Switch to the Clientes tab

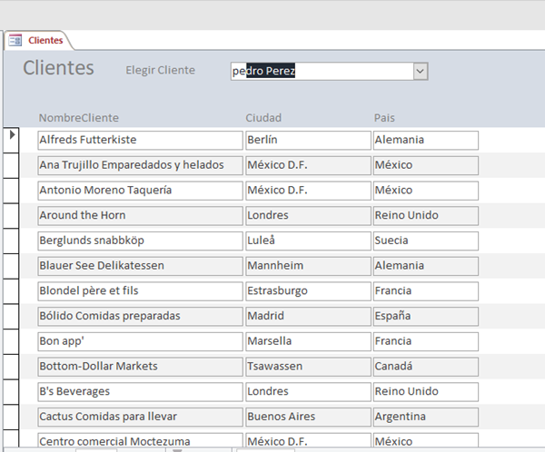45,40
